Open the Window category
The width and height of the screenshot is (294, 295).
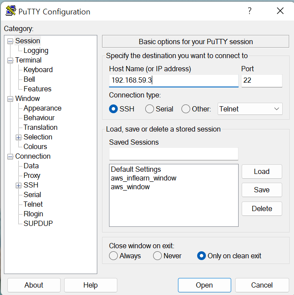(x=27, y=98)
